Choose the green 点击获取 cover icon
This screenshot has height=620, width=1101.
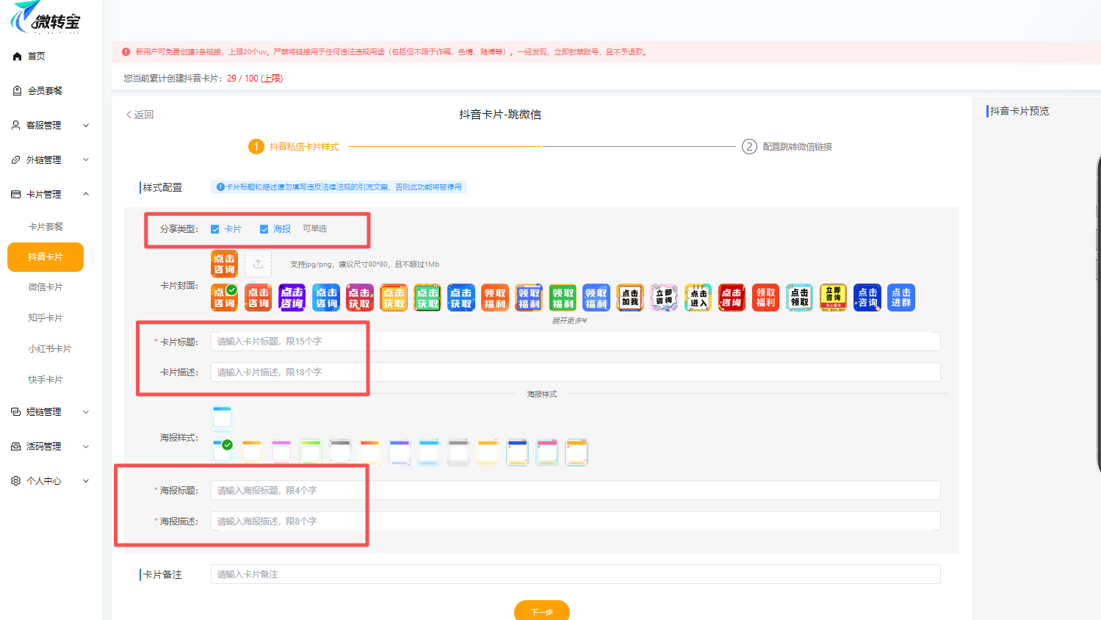[427, 298]
